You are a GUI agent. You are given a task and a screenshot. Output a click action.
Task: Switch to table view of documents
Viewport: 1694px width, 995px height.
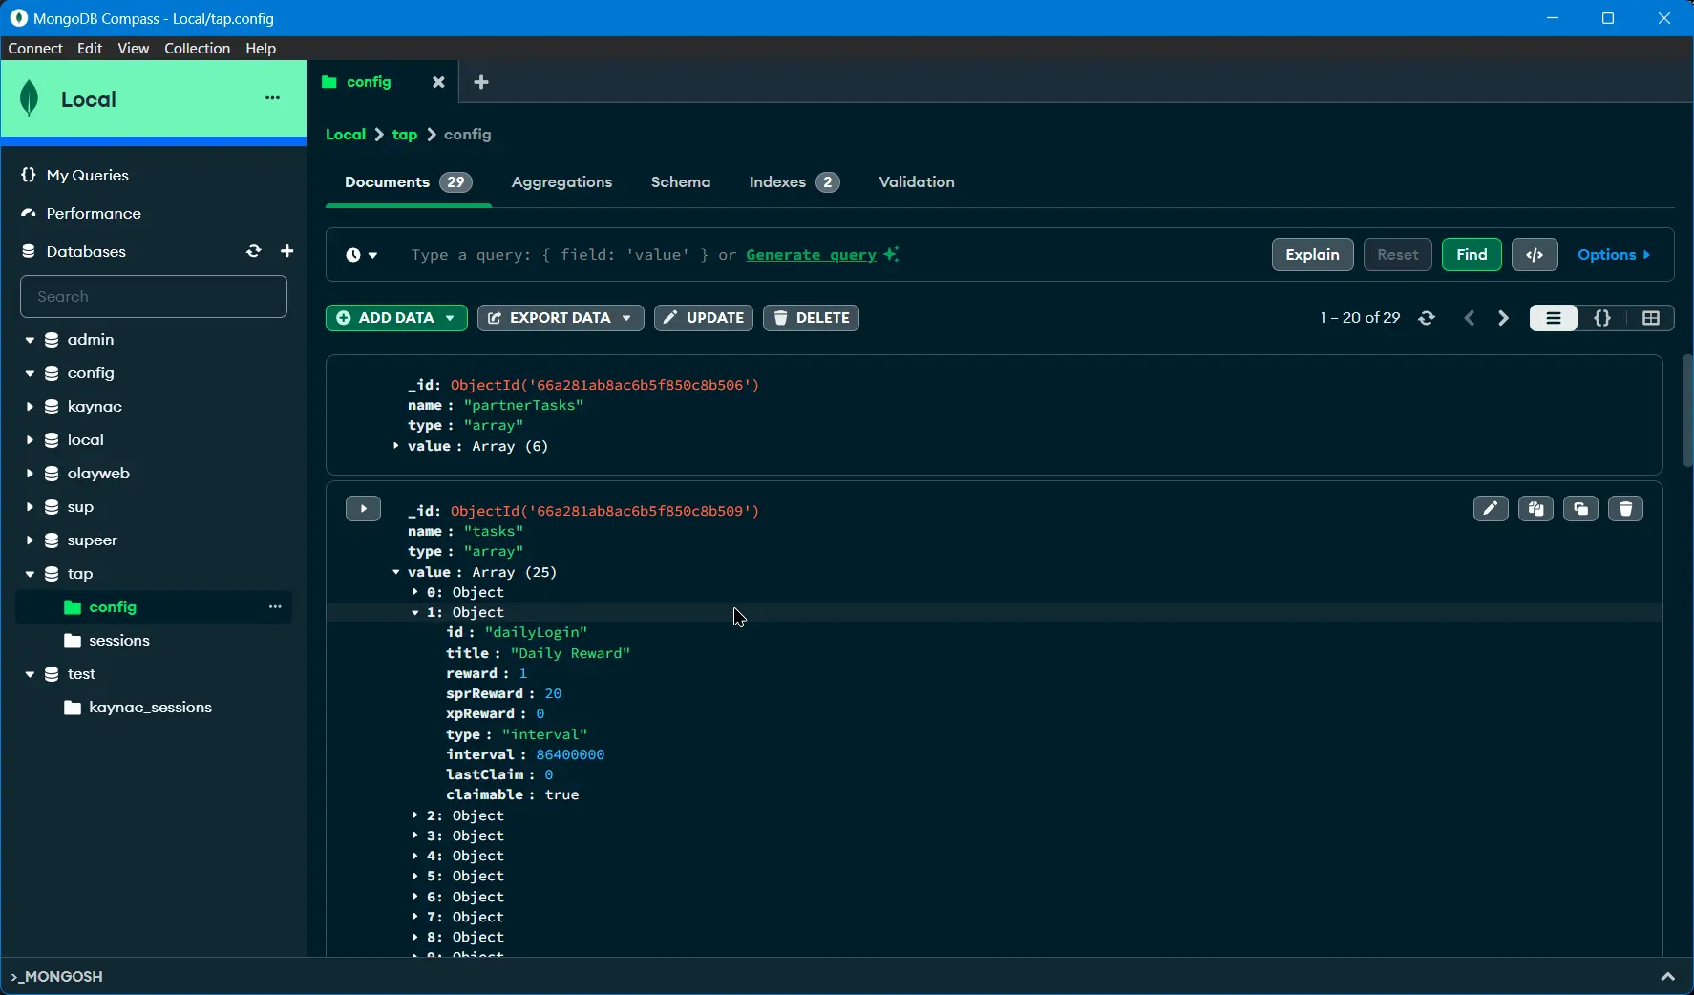[x=1651, y=318]
